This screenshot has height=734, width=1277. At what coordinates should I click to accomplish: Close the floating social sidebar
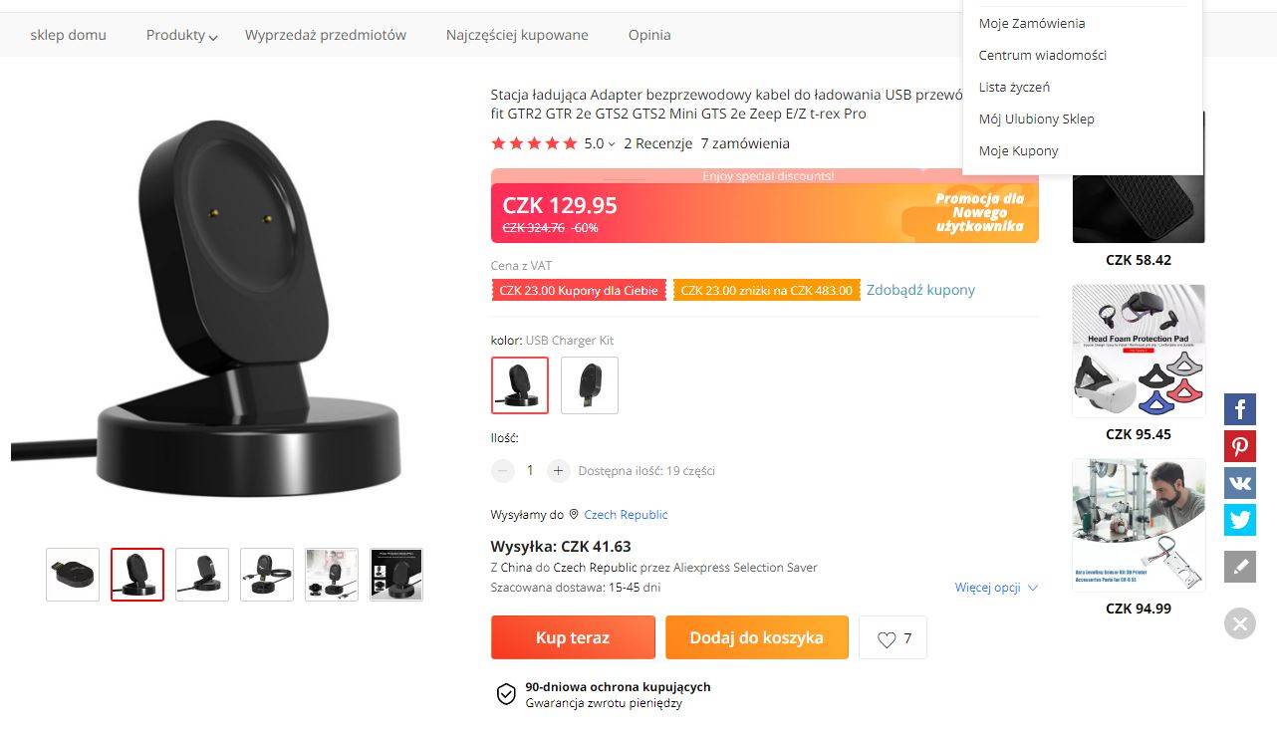tap(1240, 624)
